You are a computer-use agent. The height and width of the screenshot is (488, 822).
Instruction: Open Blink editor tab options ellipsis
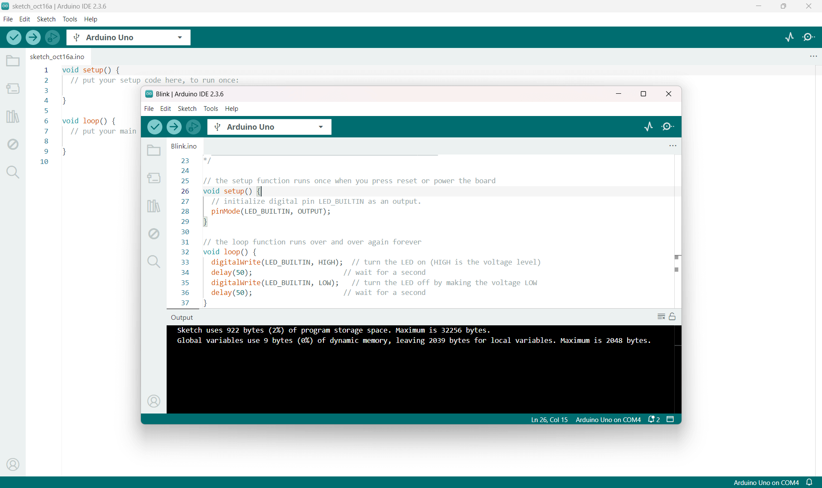pos(673,146)
